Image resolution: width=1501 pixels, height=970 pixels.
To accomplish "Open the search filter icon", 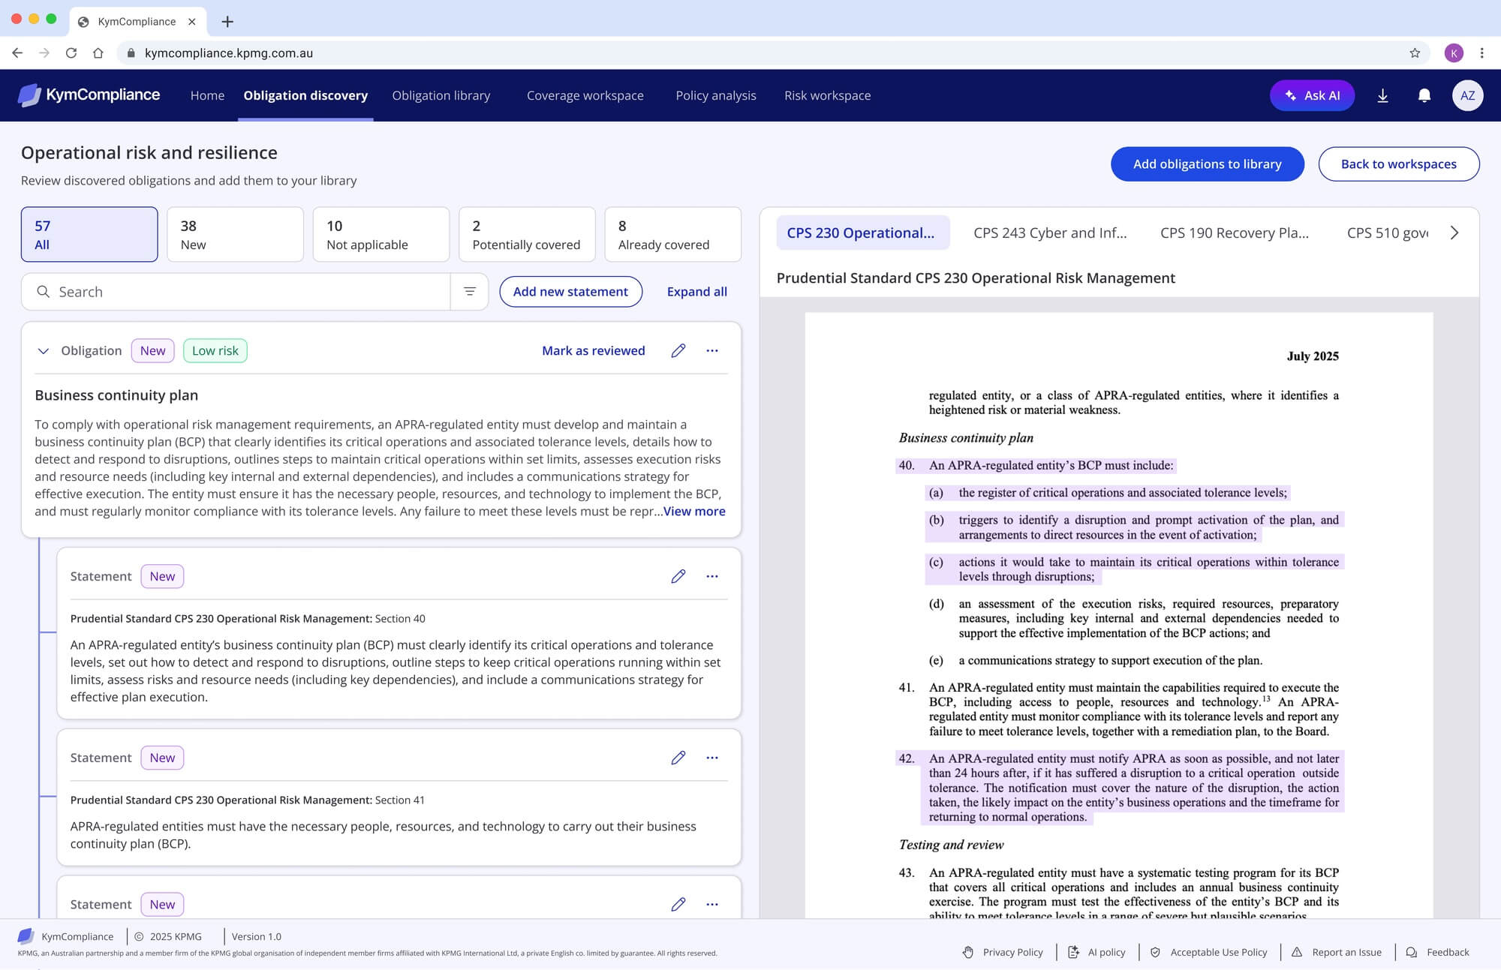I will [470, 292].
